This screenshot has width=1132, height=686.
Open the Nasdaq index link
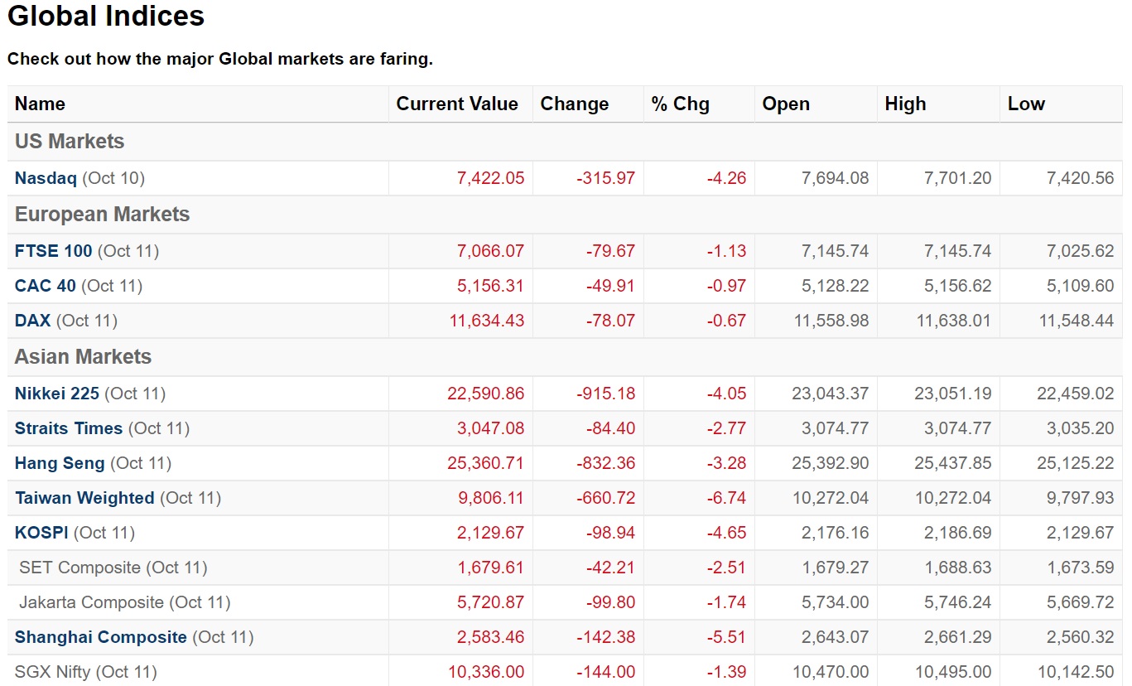point(46,178)
